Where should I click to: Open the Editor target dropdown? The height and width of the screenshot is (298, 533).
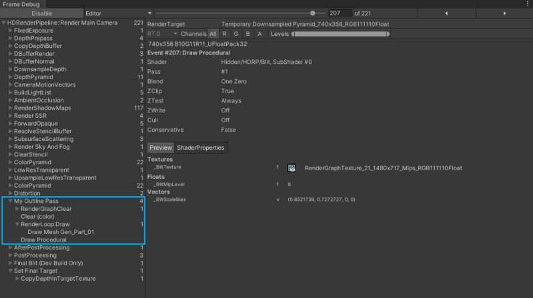(x=118, y=13)
